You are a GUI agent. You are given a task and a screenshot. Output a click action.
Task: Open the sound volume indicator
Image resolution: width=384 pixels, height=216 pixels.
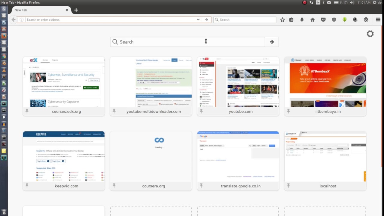(352, 2)
